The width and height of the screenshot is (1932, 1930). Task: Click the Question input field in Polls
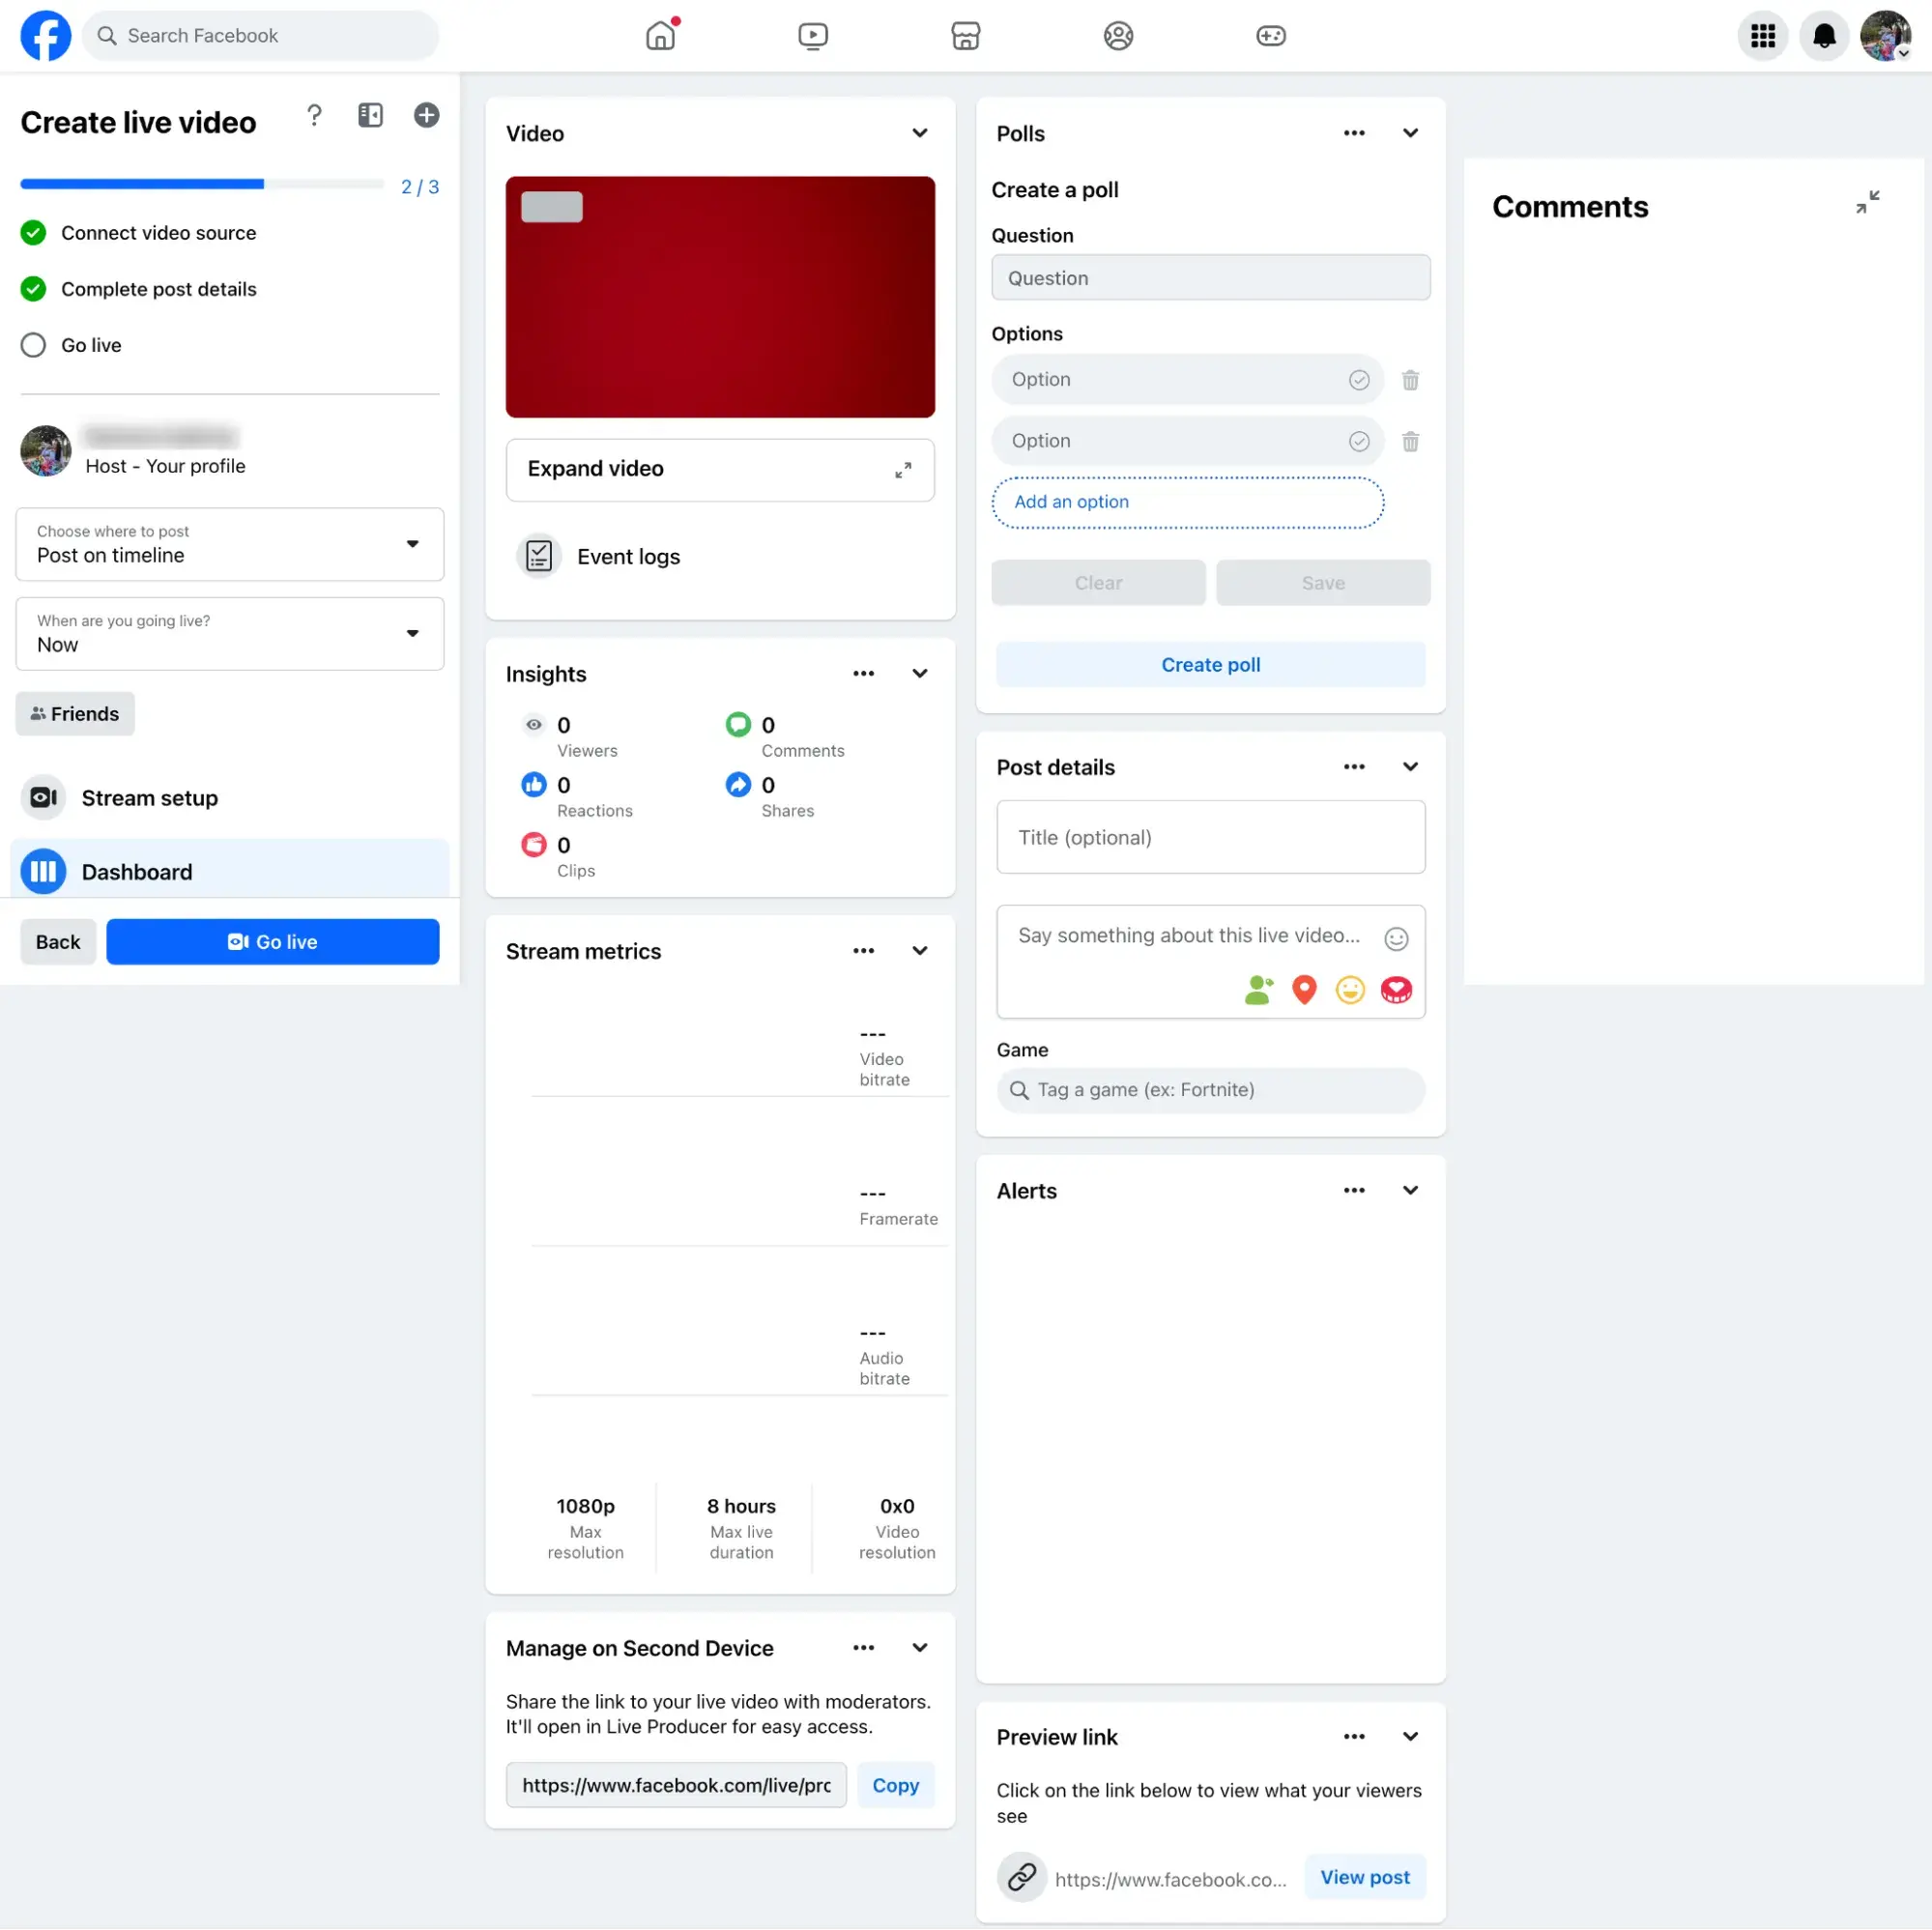1211,277
